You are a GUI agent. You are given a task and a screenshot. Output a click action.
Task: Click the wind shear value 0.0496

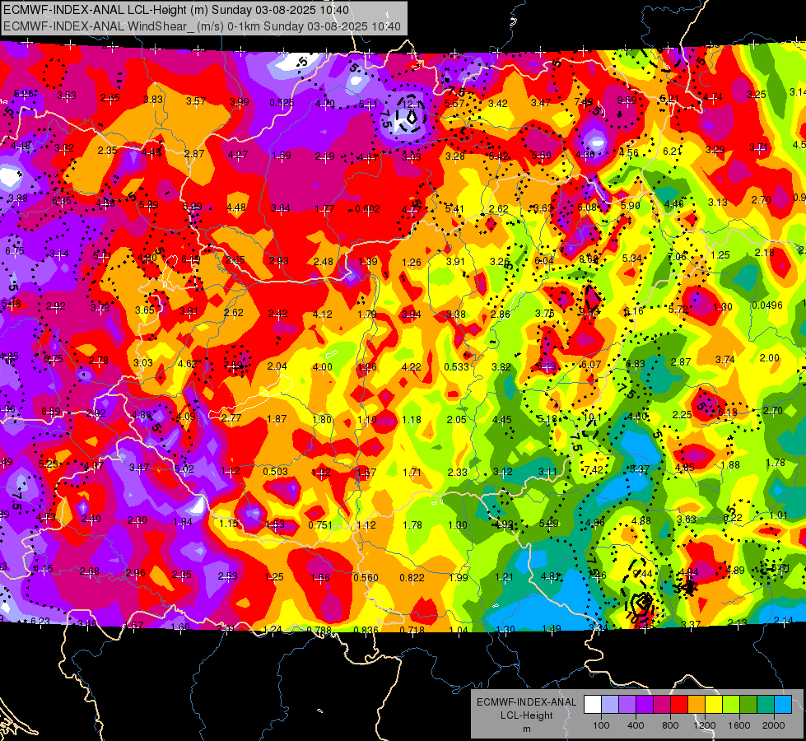click(767, 305)
